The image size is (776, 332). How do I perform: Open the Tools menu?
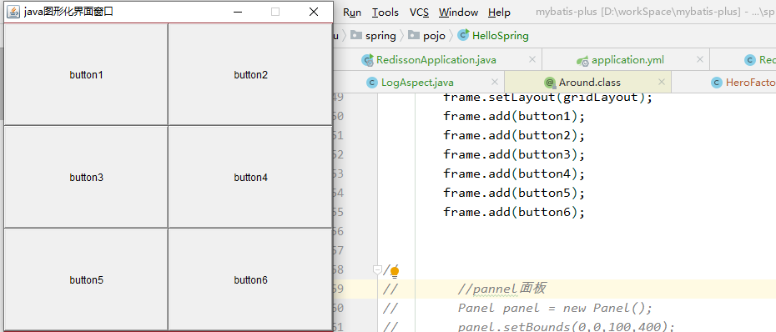385,13
